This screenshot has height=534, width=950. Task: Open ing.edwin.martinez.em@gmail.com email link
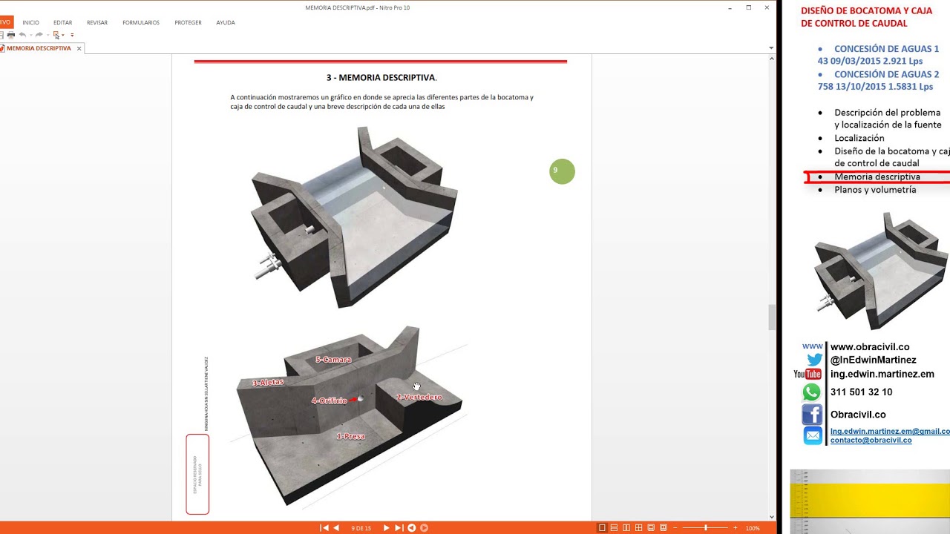tap(890, 431)
